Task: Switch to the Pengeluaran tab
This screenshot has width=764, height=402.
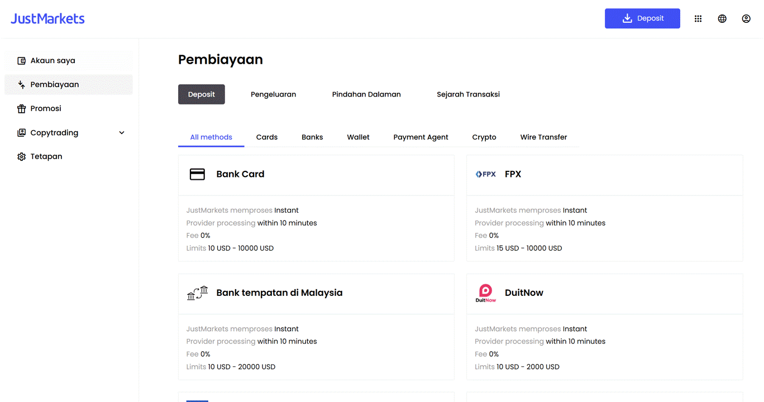Action: [273, 94]
